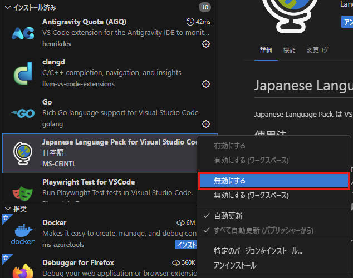This screenshot has width=353, height=278.
Task: Select Playwright Test for VSCode title
Action: 89,182
